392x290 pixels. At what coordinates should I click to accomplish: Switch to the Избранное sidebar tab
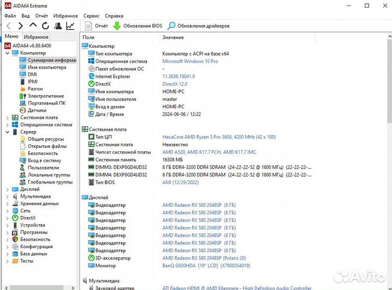point(36,36)
